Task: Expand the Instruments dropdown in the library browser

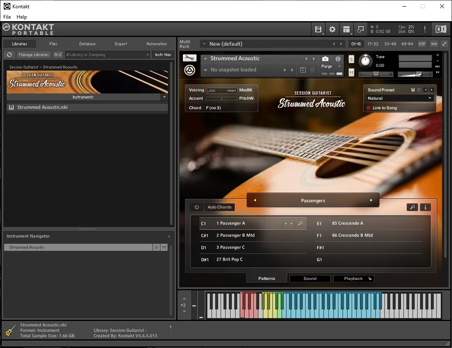Action: point(164,97)
